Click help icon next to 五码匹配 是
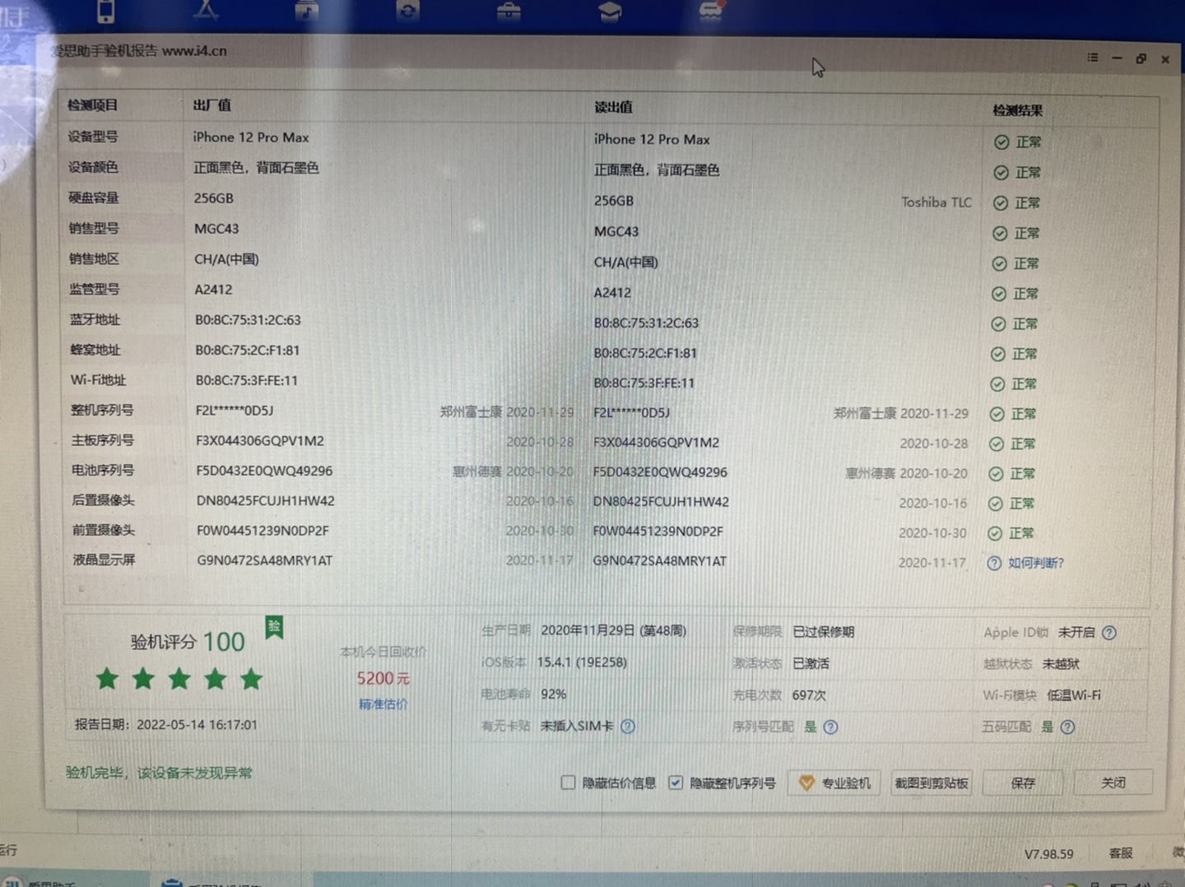The width and height of the screenshot is (1185, 887). click(x=1067, y=727)
